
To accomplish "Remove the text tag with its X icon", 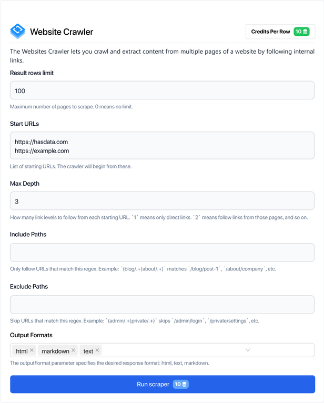I will [x=97, y=350].
